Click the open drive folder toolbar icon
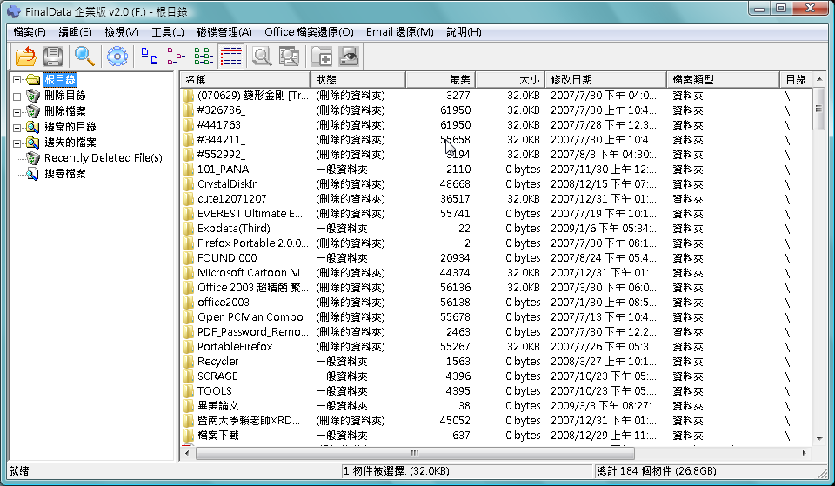This screenshot has width=835, height=486. pos(25,56)
